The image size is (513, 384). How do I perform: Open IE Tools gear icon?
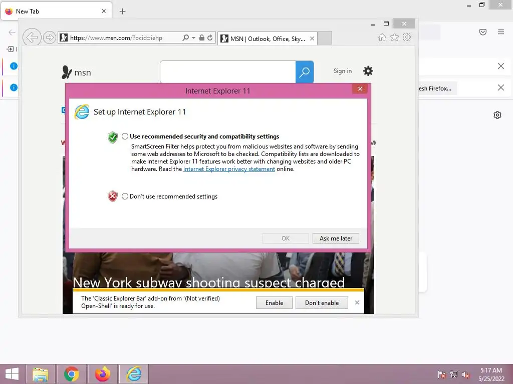[x=407, y=37]
